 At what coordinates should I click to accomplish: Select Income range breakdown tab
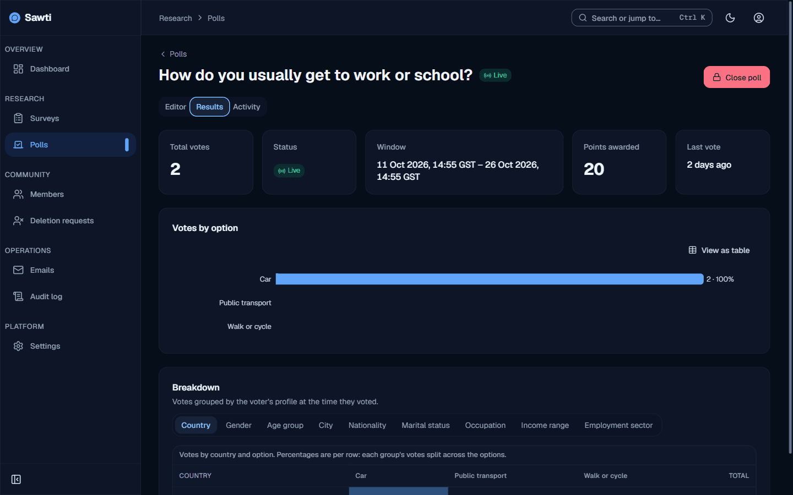545,425
